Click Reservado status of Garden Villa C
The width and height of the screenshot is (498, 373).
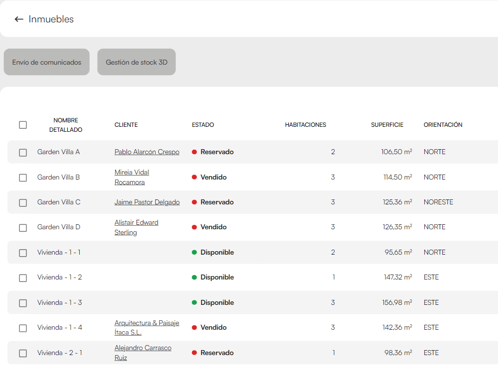(x=213, y=202)
